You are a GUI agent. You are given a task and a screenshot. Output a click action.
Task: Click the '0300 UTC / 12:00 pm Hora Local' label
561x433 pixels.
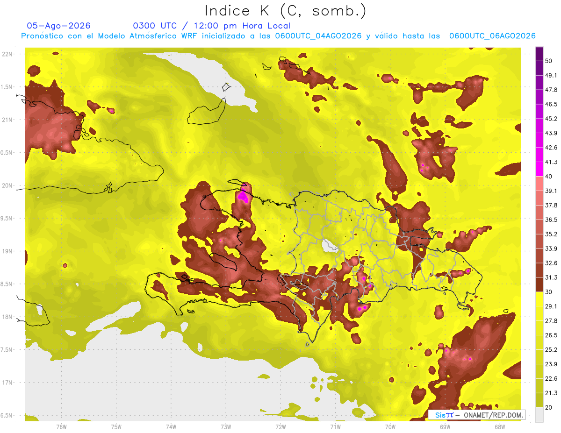[212, 26]
